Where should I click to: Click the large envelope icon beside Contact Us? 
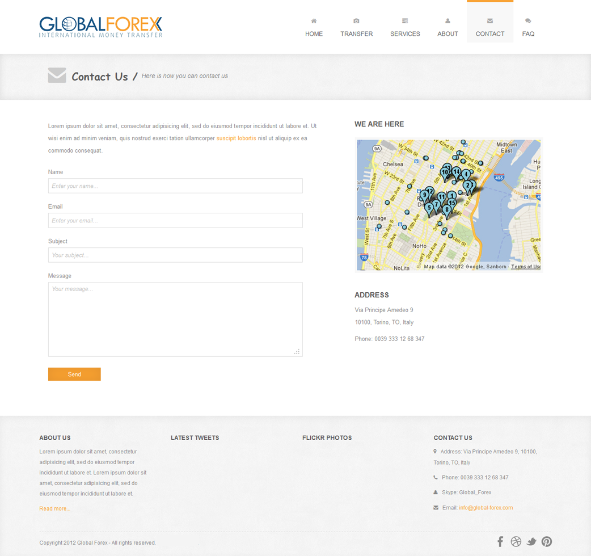point(57,75)
